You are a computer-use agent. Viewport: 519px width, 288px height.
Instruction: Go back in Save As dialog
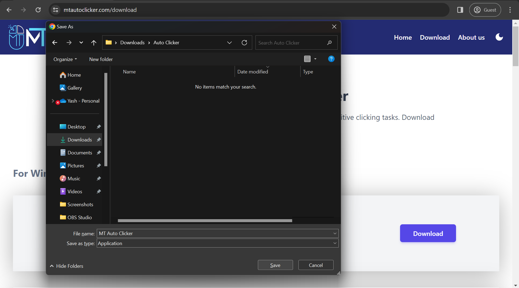click(55, 43)
